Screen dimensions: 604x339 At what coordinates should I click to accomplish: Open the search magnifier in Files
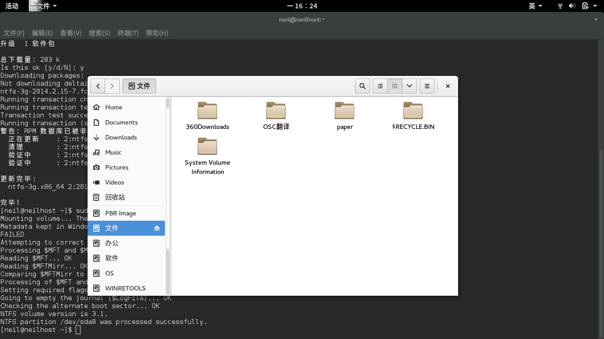pos(363,86)
